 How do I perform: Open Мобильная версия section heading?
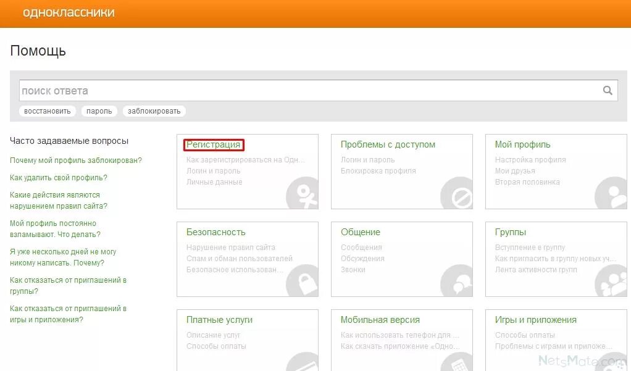380,320
